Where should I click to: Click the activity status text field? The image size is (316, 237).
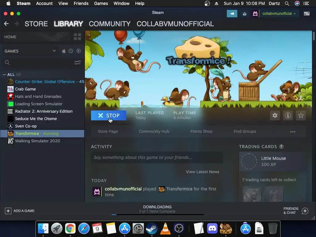point(157,157)
